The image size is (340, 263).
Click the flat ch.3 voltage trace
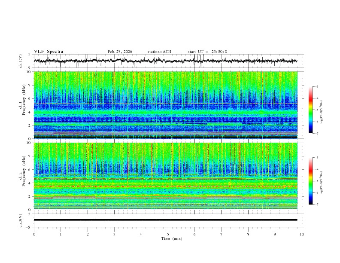click(165, 220)
